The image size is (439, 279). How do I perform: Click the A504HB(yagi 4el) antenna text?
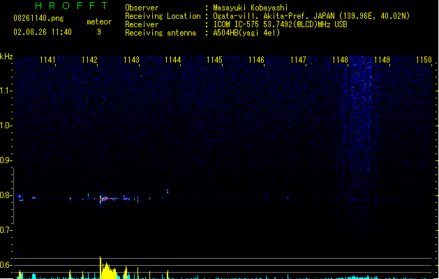pos(246,33)
